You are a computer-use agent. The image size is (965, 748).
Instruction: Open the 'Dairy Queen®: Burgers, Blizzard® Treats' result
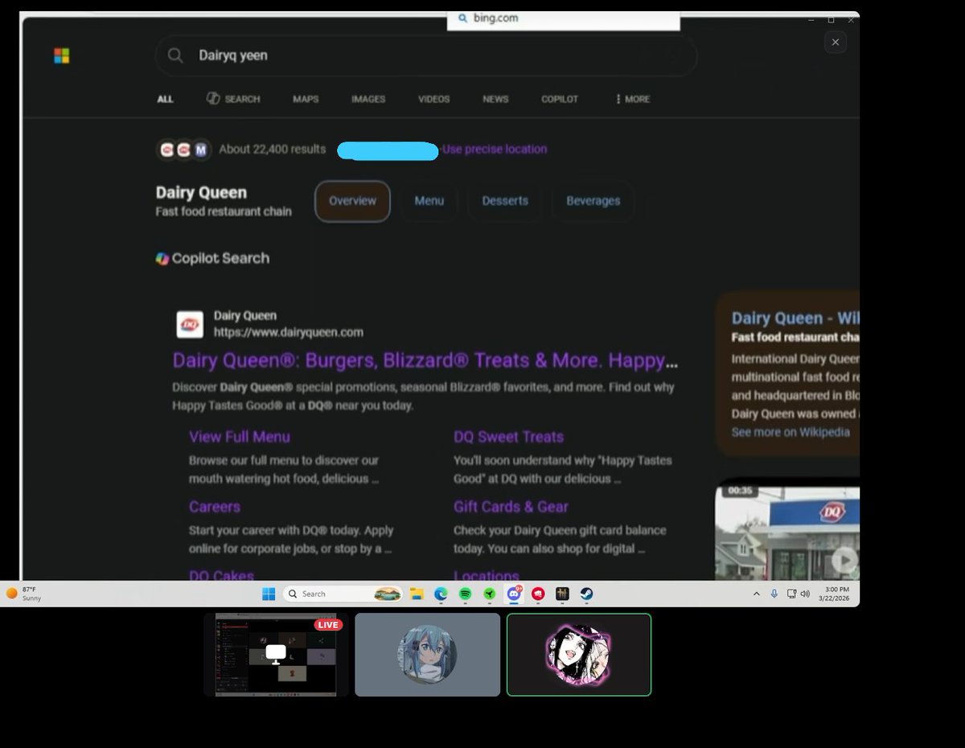[425, 360]
